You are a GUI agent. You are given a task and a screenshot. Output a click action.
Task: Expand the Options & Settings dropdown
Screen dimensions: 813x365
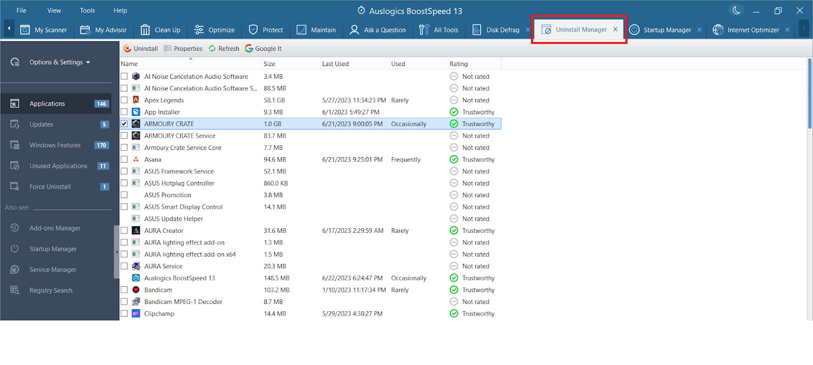click(59, 62)
